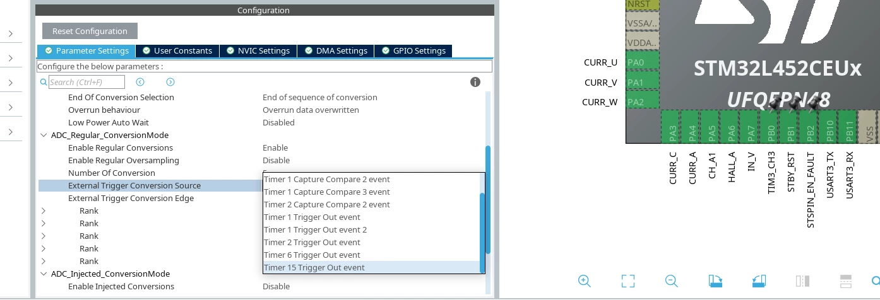
Task: Click the vertical flip layout icon
Action: (x=802, y=280)
